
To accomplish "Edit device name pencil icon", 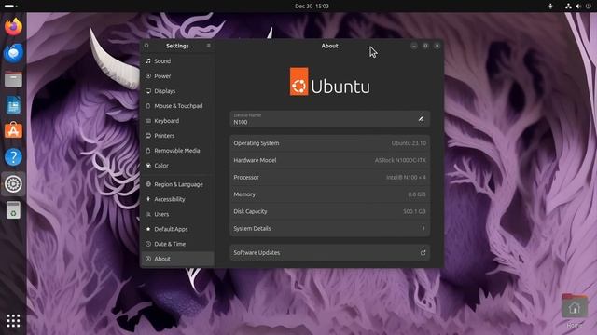I will 421,119.
